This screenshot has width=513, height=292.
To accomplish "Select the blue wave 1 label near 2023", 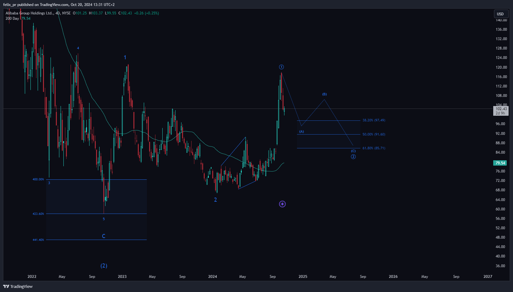I will (x=125, y=57).
